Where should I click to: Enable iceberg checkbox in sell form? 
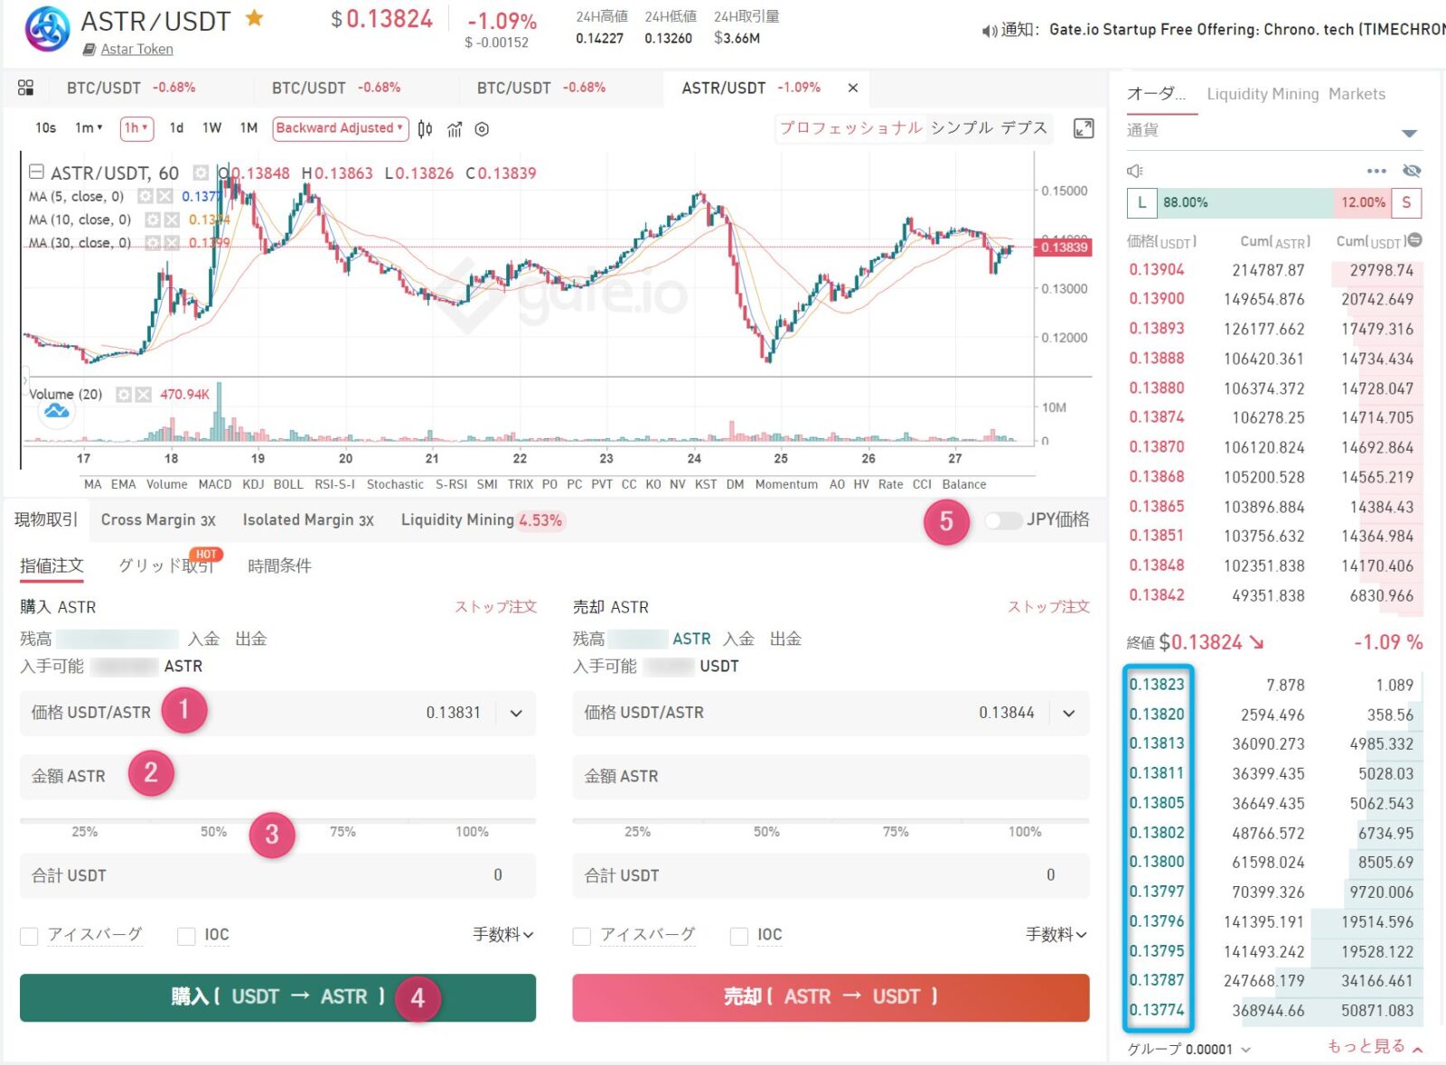pyautogui.click(x=582, y=936)
